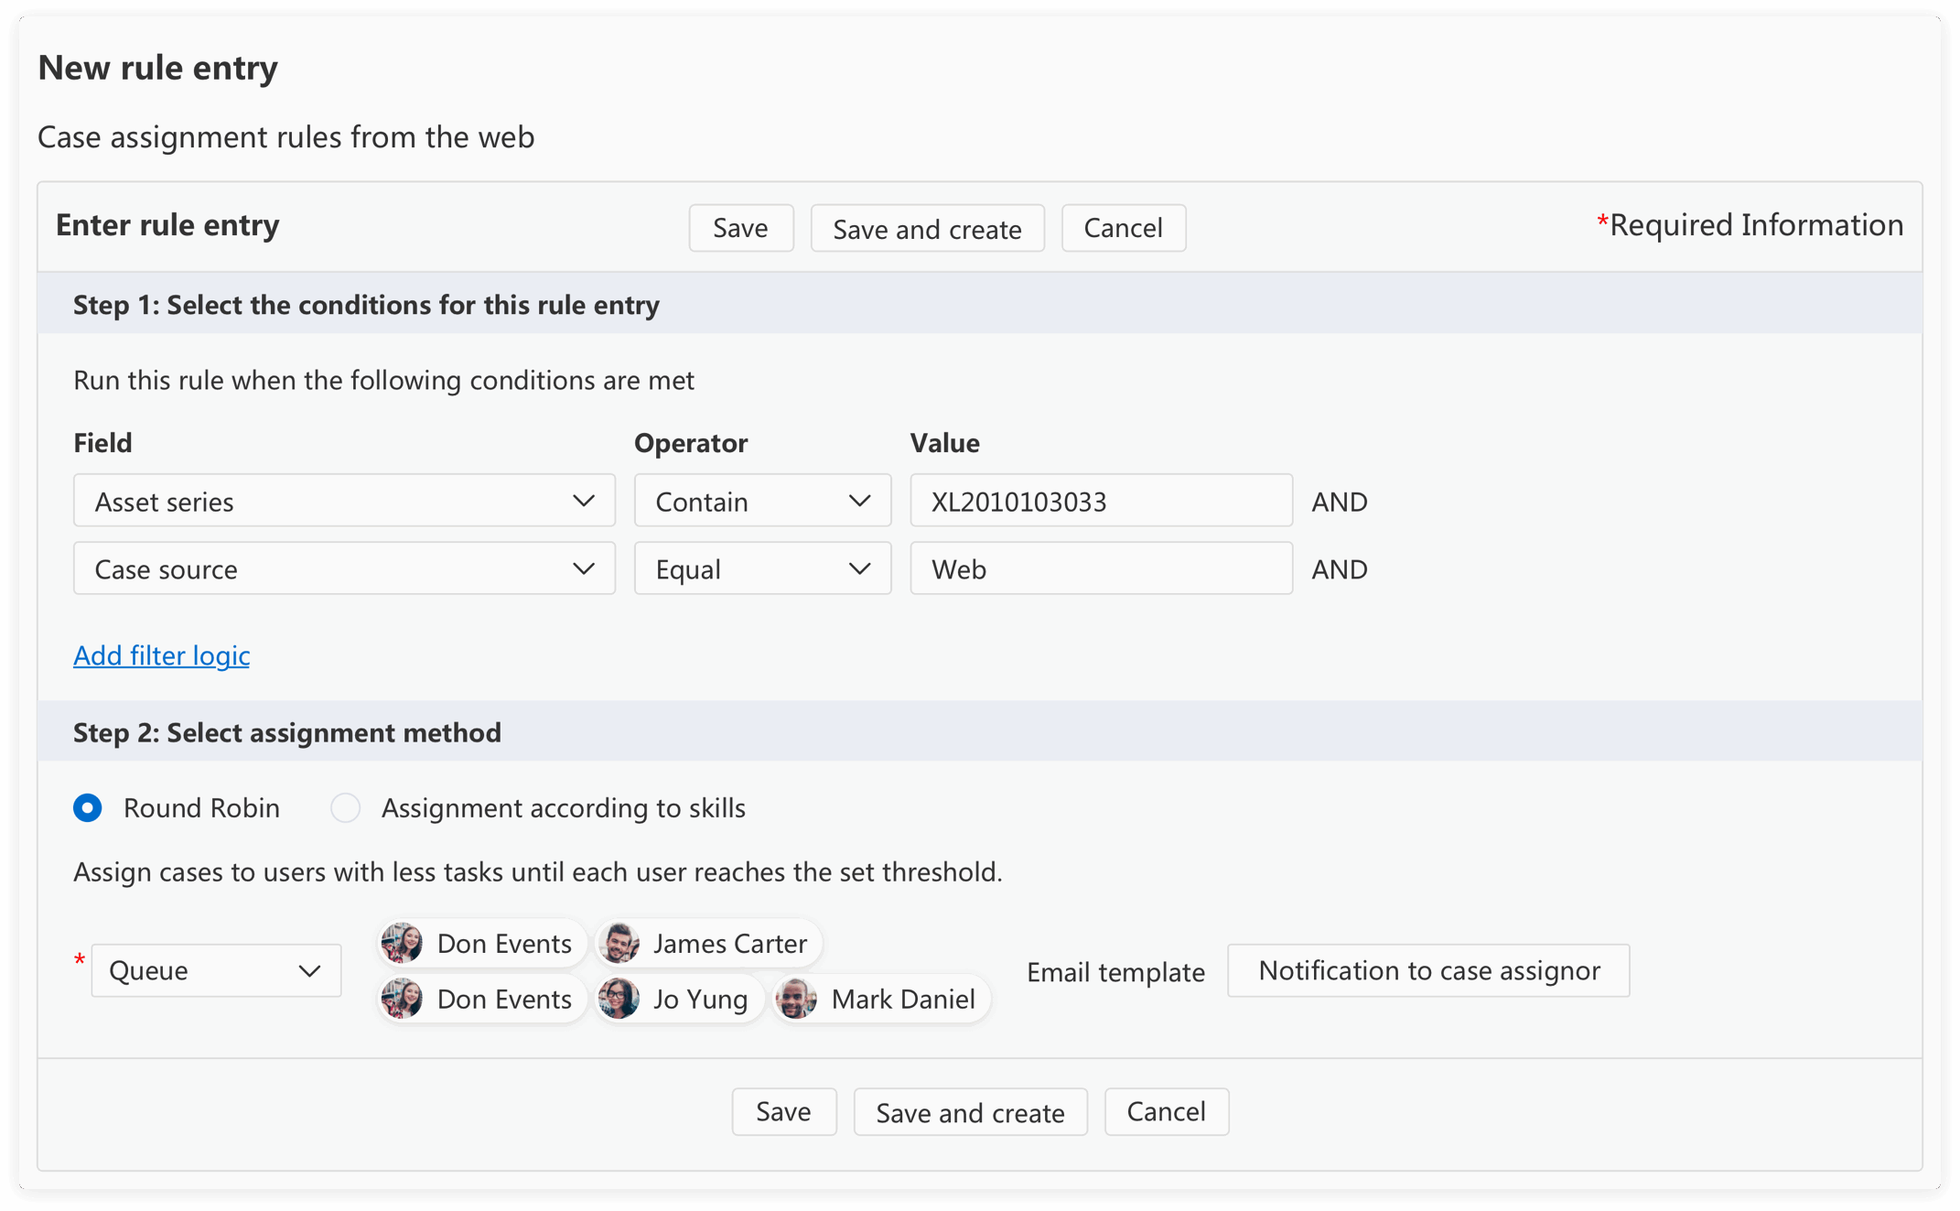
Task: Click Jo Yung's avatar picture
Action: click(619, 999)
